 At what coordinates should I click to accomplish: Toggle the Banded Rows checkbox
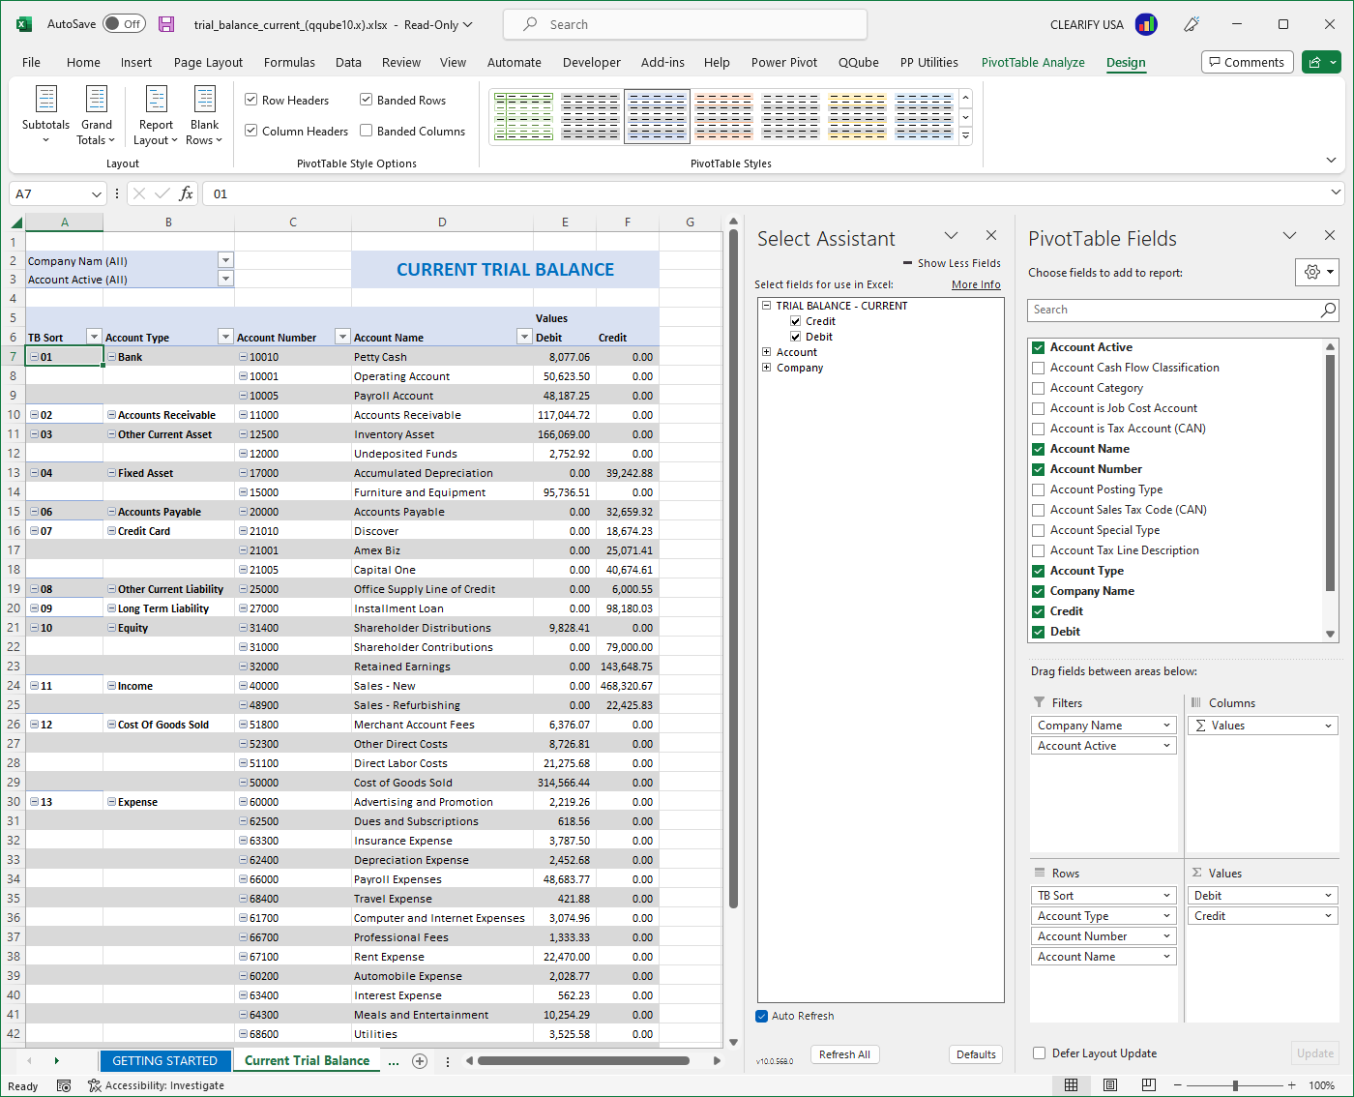click(366, 99)
